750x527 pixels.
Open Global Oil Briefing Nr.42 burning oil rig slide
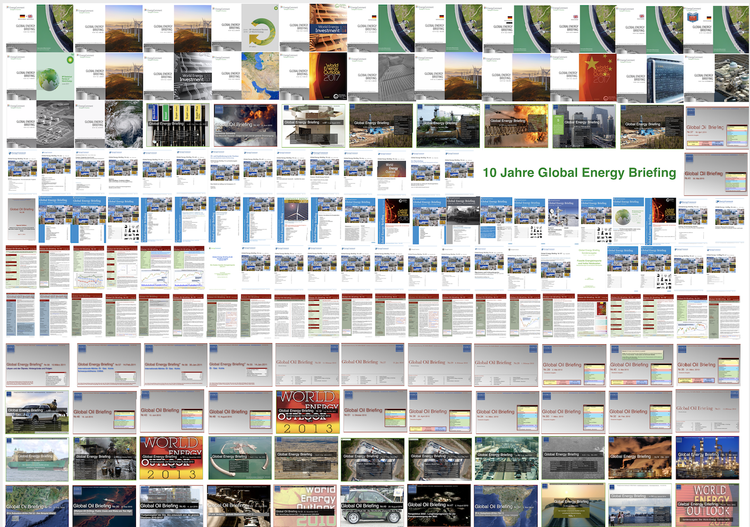pyautogui.click(x=245, y=125)
